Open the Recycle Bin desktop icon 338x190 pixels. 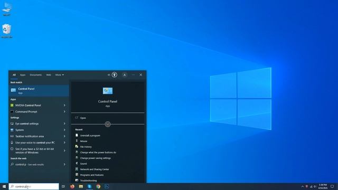7,31
